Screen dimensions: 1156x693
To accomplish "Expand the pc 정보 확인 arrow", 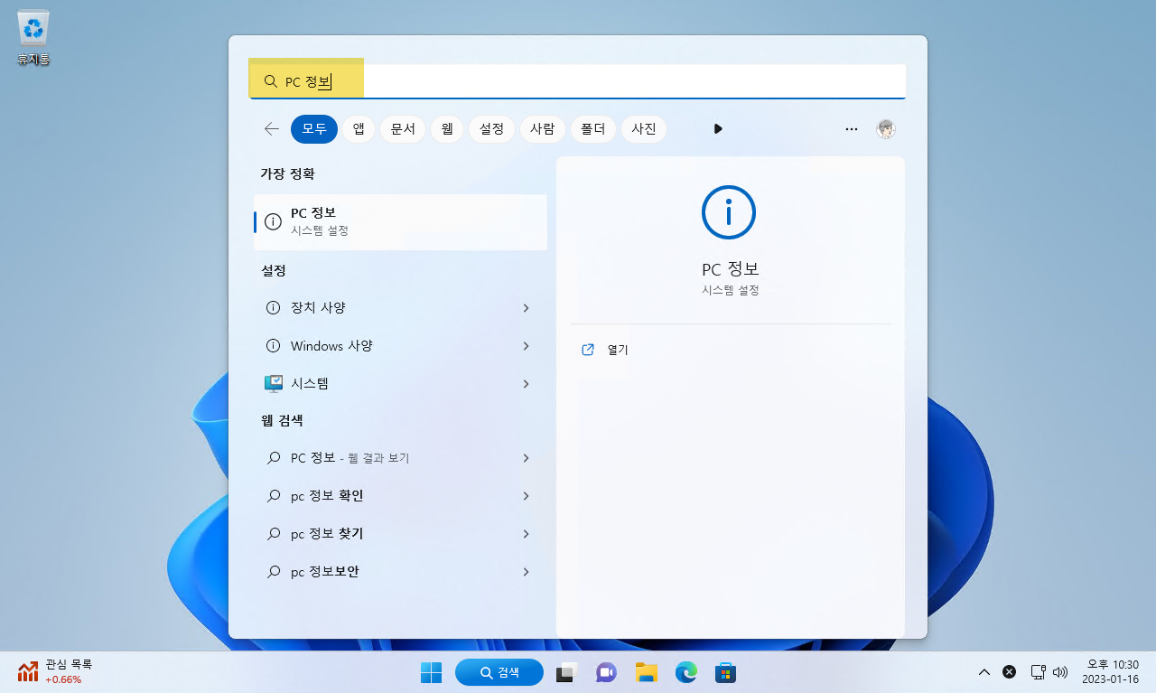I will 526,496.
